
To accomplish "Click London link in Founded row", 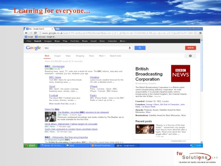I will 165,101.
